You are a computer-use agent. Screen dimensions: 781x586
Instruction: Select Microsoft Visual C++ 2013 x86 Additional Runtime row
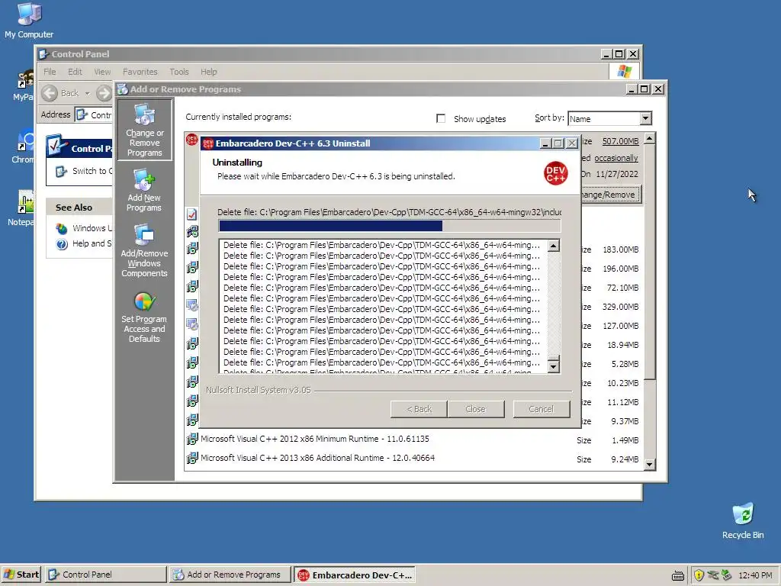coord(413,458)
